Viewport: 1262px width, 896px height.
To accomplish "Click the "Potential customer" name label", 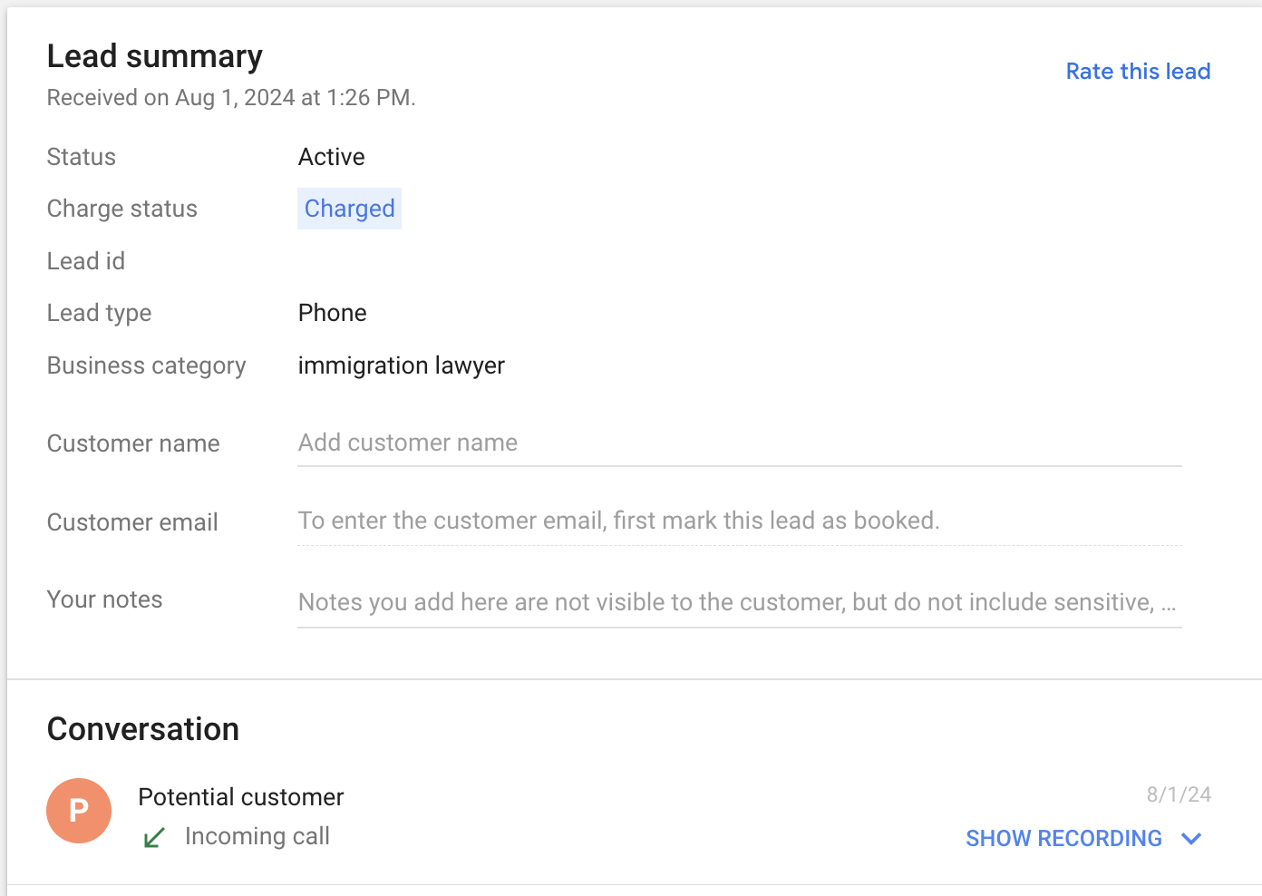I will pos(240,796).
